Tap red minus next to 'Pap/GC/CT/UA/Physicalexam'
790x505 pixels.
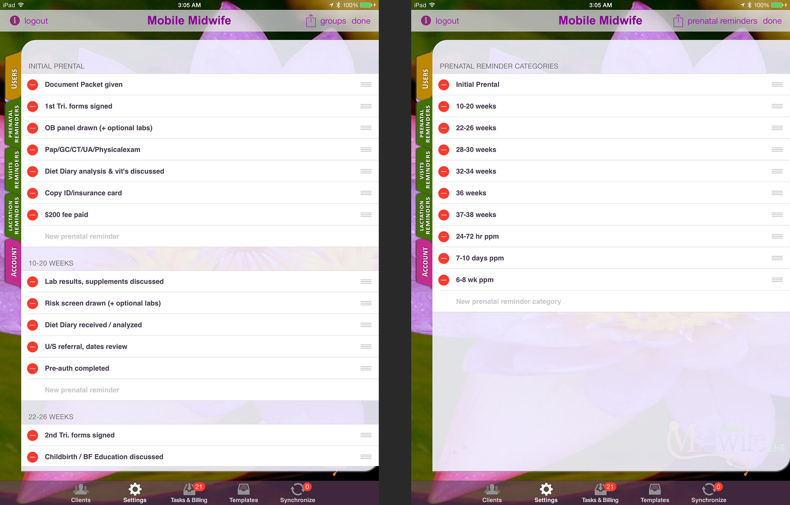pyautogui.click(x=33, y=150)
